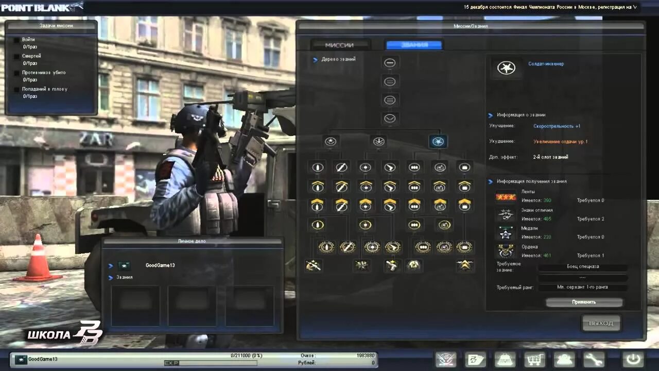659x371 pixels.
Task: Click the Медали medal icon
Action: click(506, 233)
